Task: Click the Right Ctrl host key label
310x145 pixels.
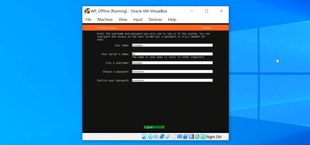Action: point(214,137)
